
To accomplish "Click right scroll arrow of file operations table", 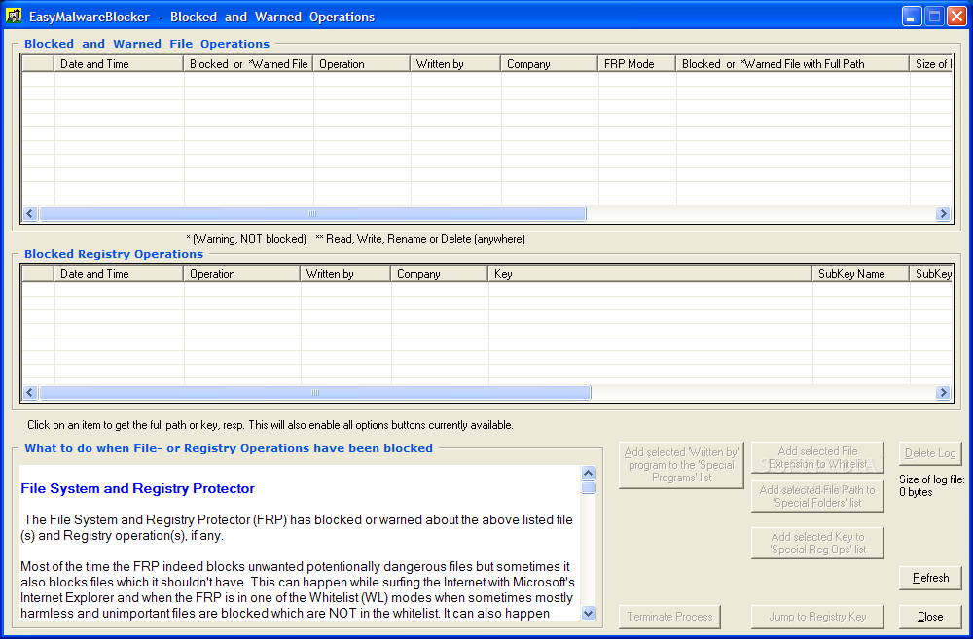I will (943, 213).
